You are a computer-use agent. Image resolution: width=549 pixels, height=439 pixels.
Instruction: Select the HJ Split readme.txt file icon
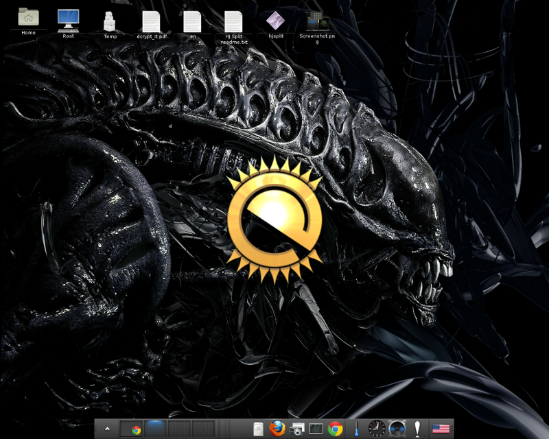click(x=233, y=22)
